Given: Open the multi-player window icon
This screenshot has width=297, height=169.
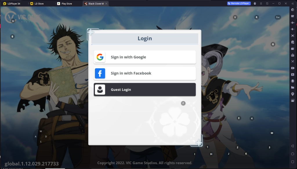Looking at the screenshot, I should [293, 49].
